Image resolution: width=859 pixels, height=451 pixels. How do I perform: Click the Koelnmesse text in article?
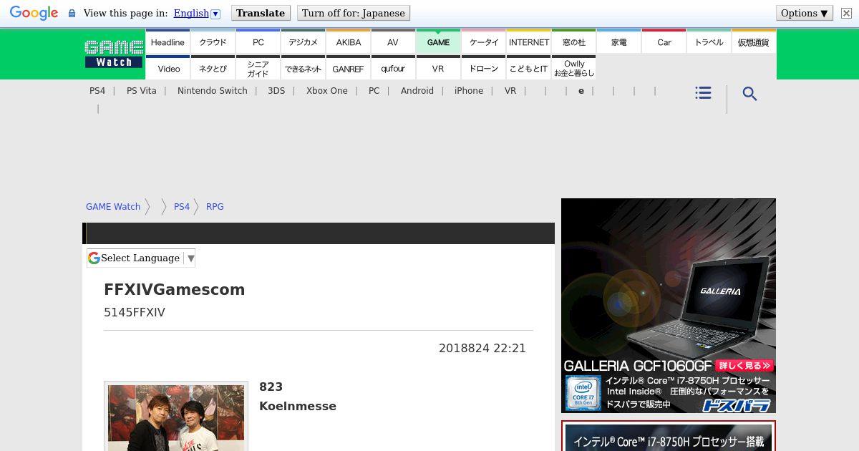(x=298, y=406)
